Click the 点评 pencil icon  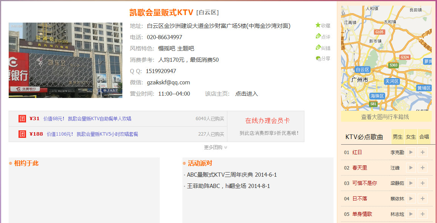click(x=318, y=36)
